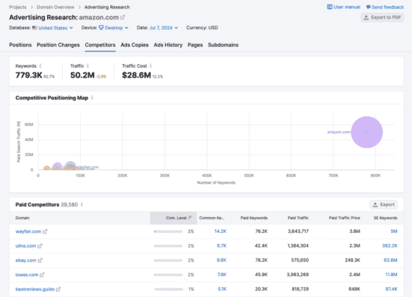Click the Com. Level sort icon
This screenshot has height=297, width=412.
pyautogui.click(x=190, y=218)
